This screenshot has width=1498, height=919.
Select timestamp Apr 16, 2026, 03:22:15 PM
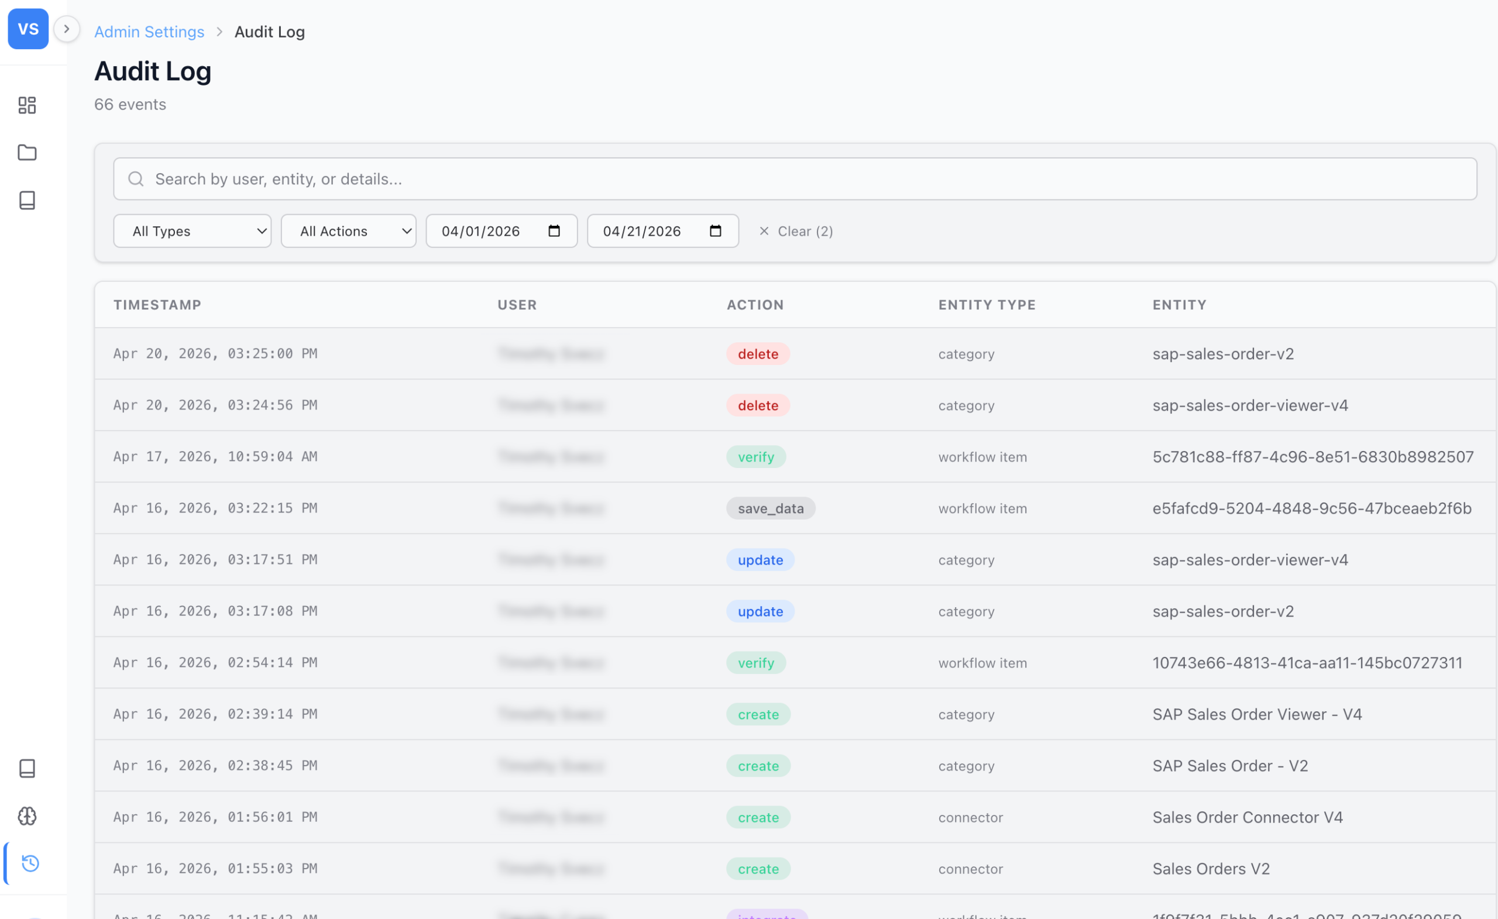point(215,508)
